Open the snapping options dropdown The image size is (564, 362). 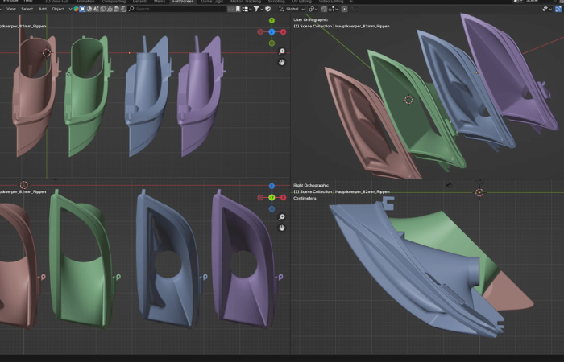pos(334,9)
